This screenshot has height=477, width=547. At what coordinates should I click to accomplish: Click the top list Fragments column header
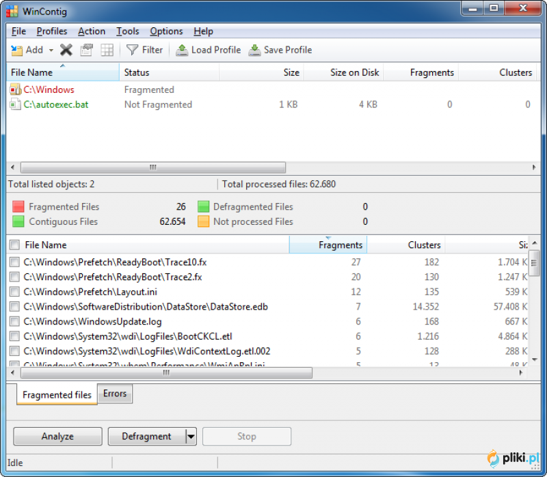[421, 72]
